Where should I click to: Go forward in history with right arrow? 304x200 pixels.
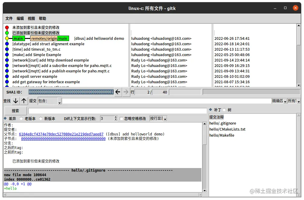126,92
